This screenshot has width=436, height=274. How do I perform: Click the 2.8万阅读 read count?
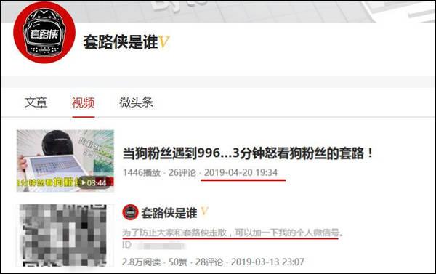point(141,262)
